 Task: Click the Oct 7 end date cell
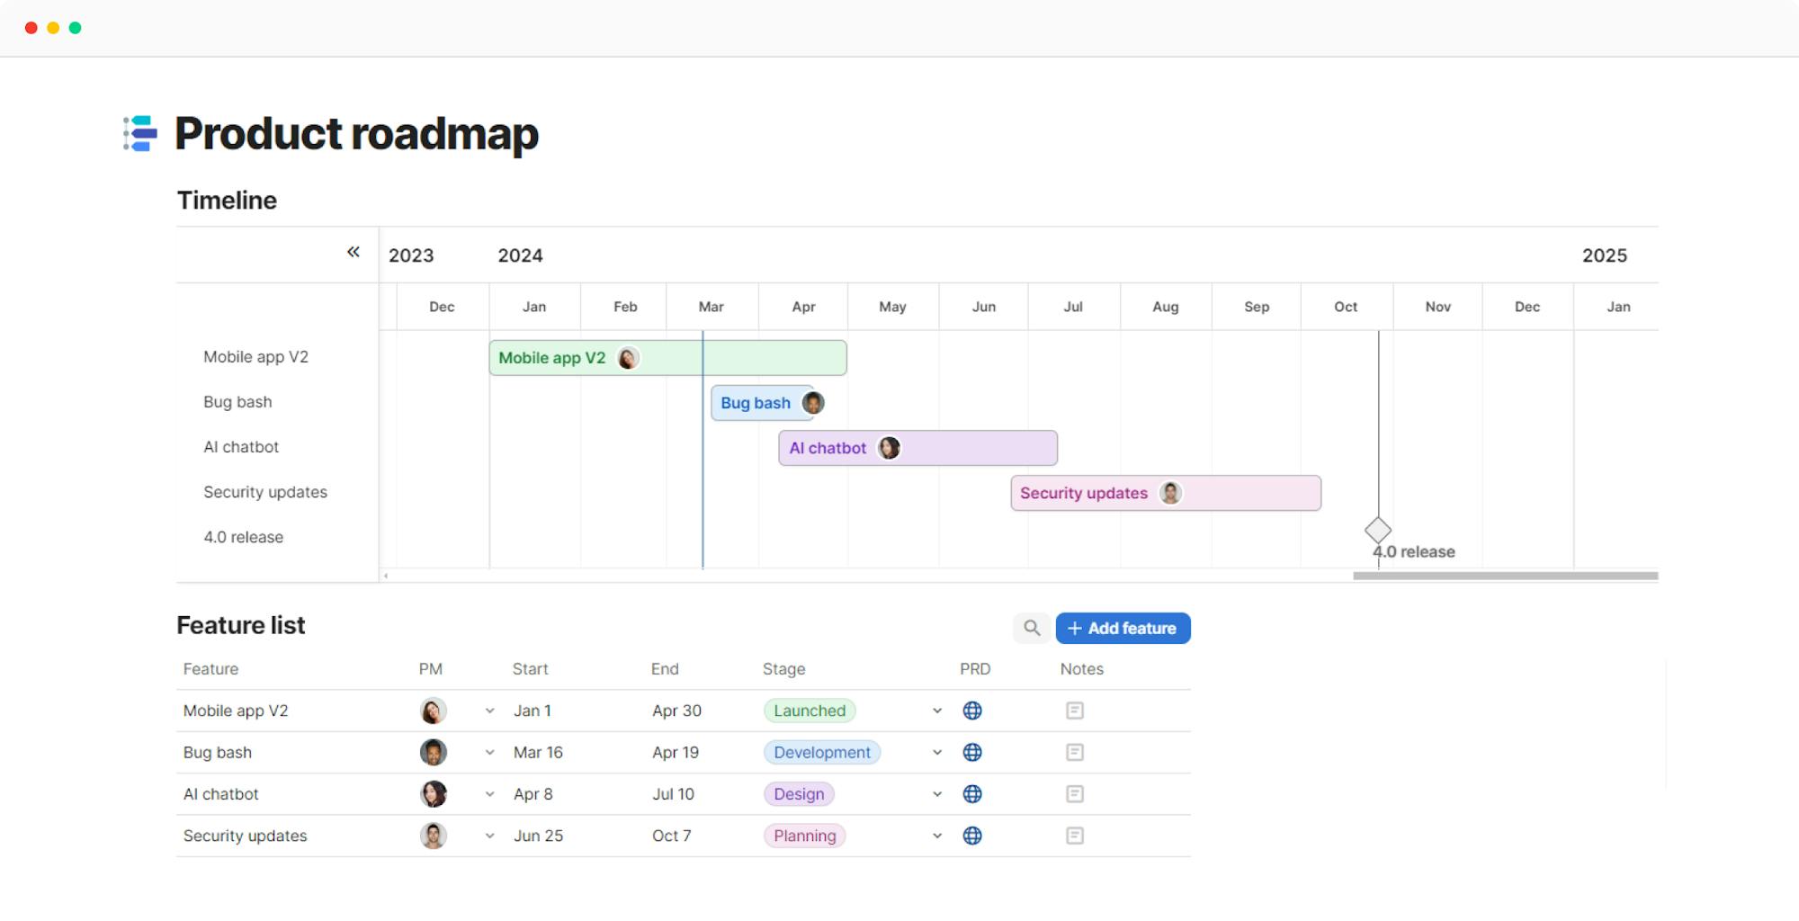[671, 836]
